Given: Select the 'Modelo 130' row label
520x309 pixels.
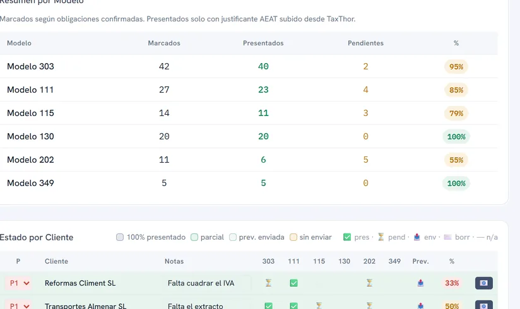Looking at the screenshot, I should click(x=30, y=136).
